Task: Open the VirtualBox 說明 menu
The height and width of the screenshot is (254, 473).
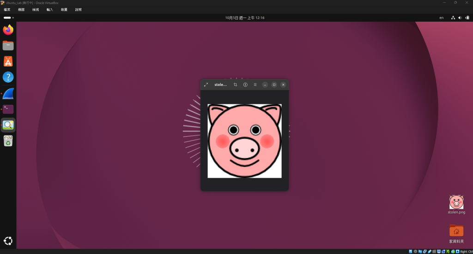Action: 79,10
